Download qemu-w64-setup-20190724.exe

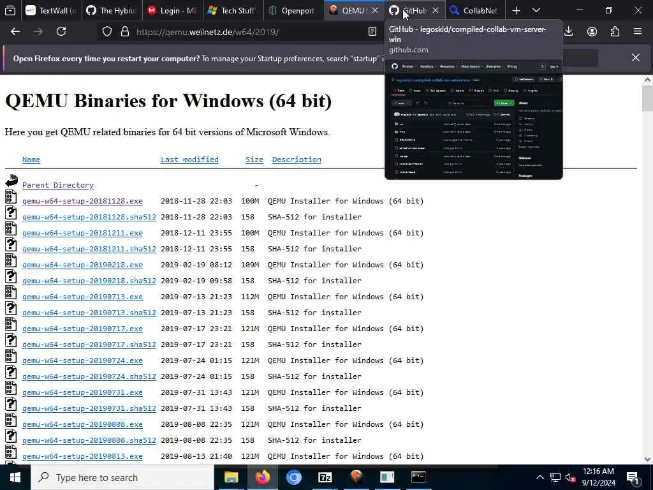point(82,360)
